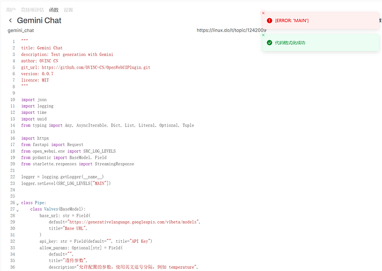Open the 竞技场评估 tab
The image size is (382, 271).
point(32,10)
